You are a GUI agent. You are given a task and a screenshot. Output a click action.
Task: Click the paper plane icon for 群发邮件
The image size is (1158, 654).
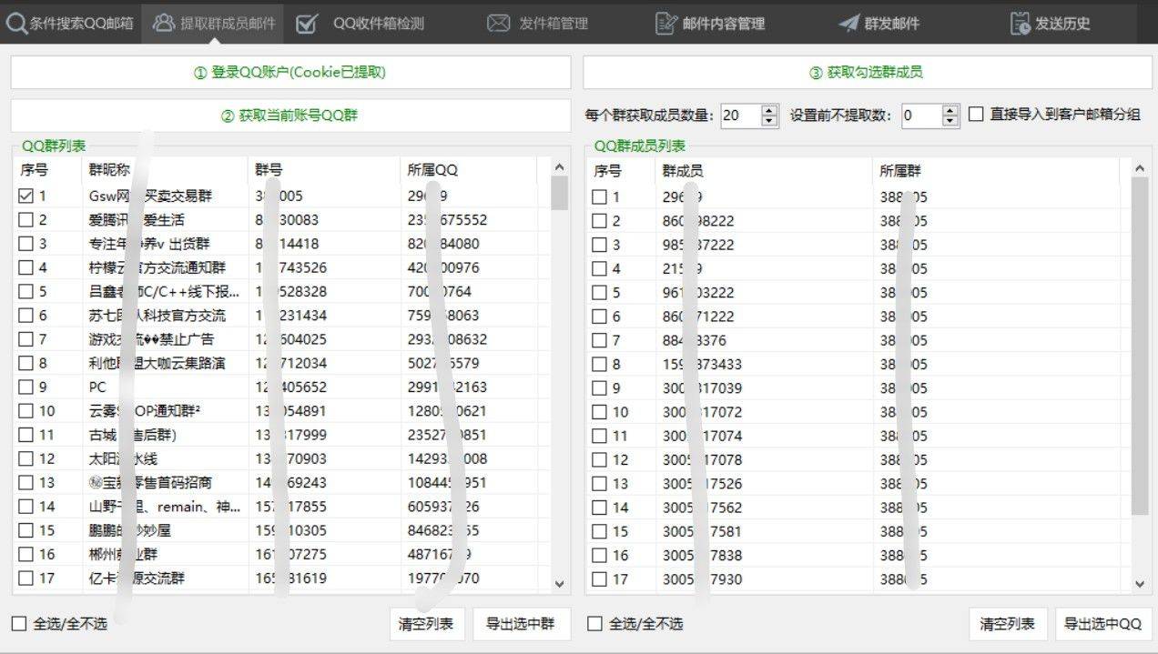pyautogui.click(x=848, y=24)
